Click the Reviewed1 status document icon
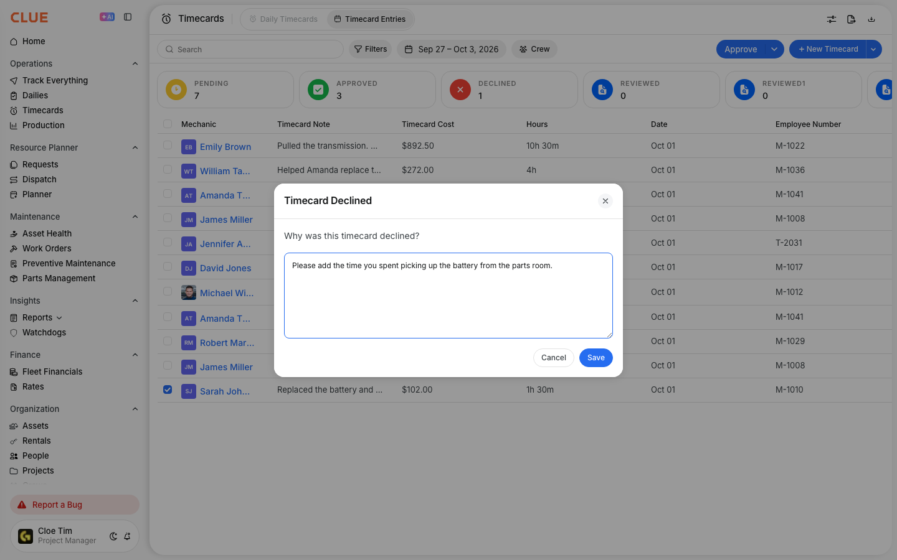The height and width of the screenshot is (560, 897). tap(744, 90)
